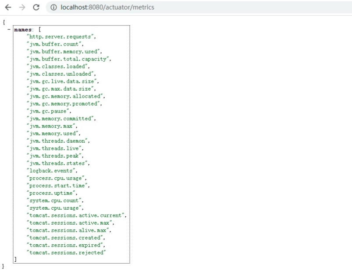The height and width of the screenshot is (271, 352).
Task: Select "jvm.buffer.count" entry
Action: [x=54, y=44]
